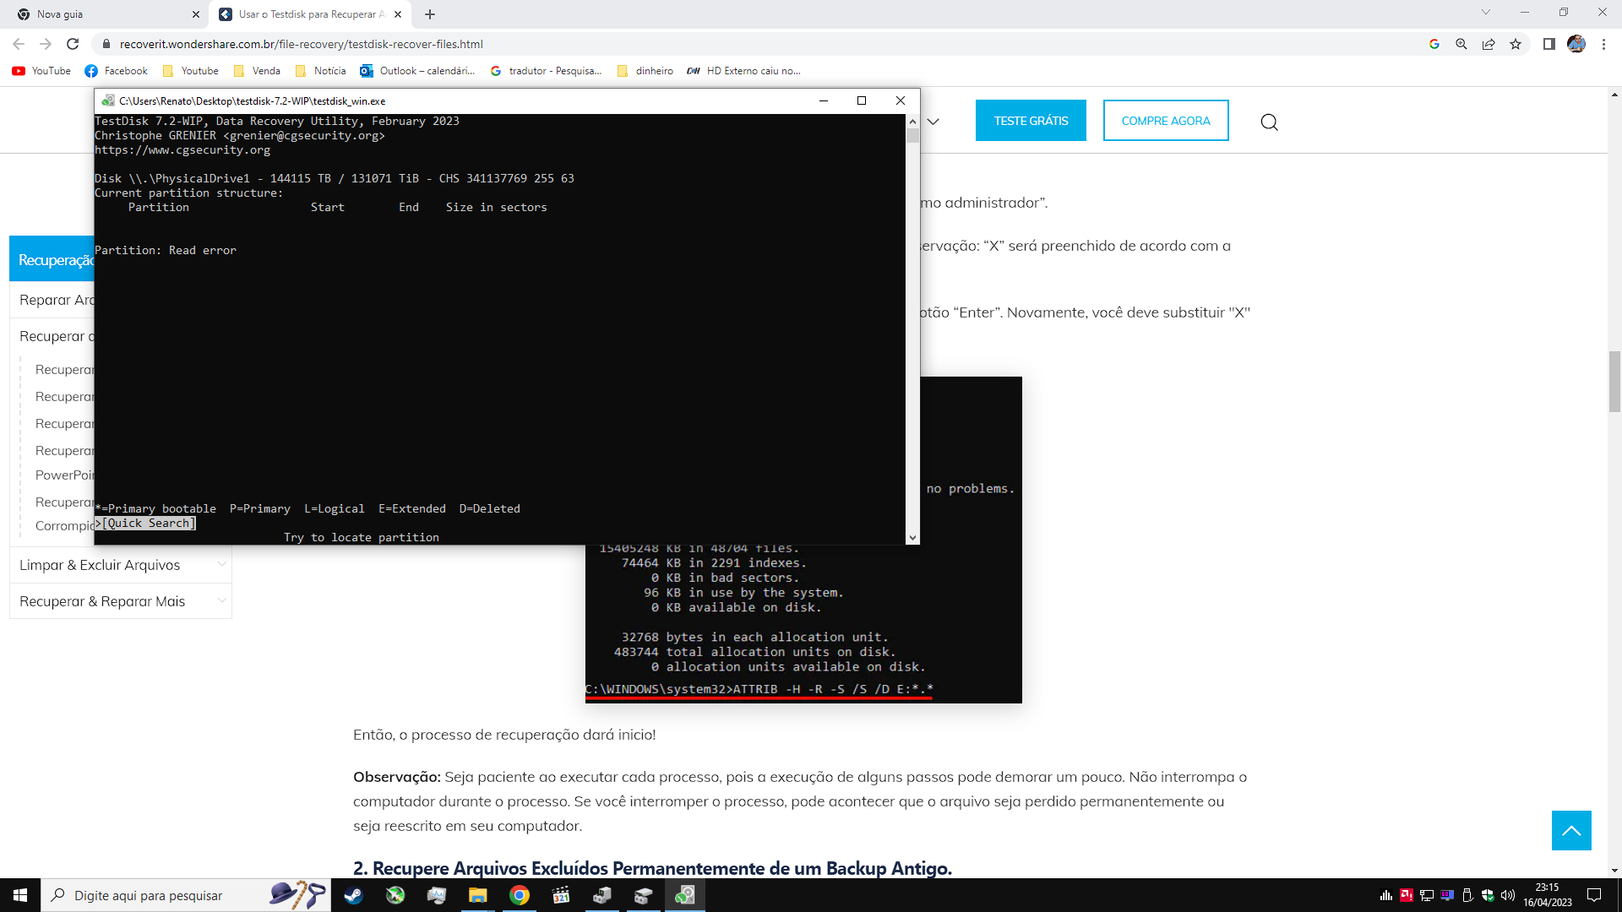Image resolution: width=1622 pixels, height=912 pixels.
Task: Open the network tray icon
Action: click(1427, 895)
